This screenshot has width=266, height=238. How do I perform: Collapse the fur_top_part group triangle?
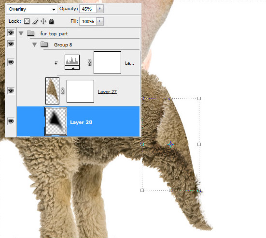point(21,33)
